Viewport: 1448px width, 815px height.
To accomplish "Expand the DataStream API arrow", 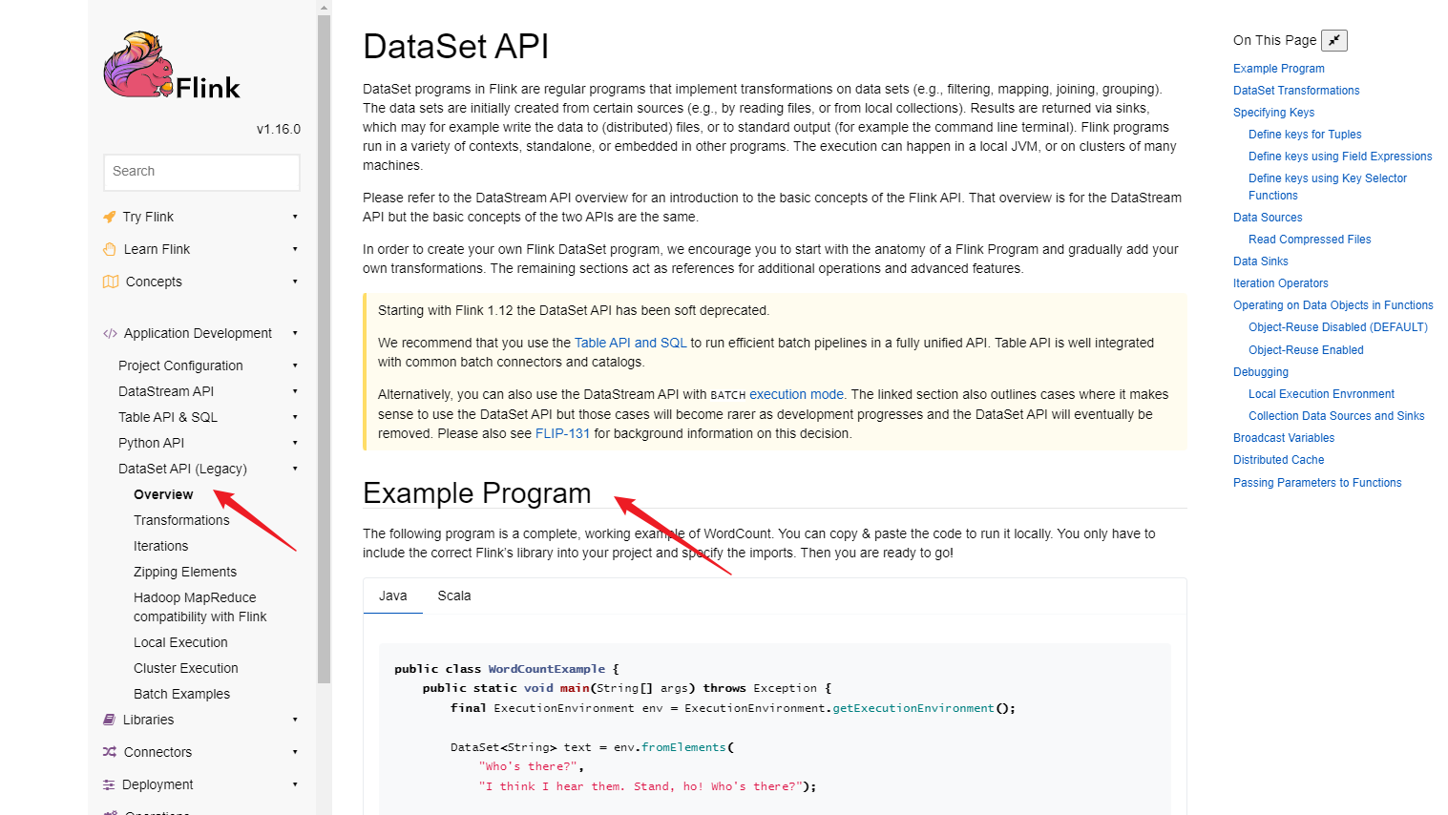I will 295,391.
